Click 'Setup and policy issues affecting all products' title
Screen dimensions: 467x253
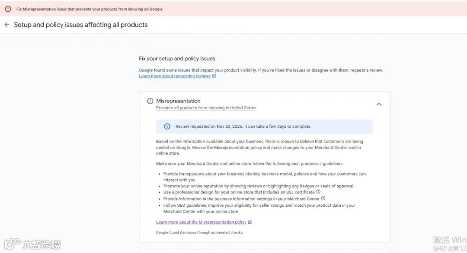point(81,25)
